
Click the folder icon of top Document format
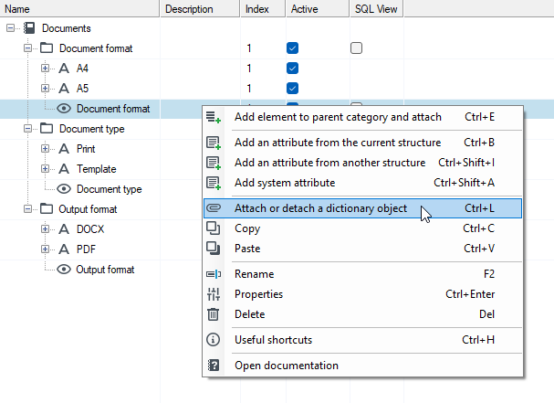coord(47,48)
